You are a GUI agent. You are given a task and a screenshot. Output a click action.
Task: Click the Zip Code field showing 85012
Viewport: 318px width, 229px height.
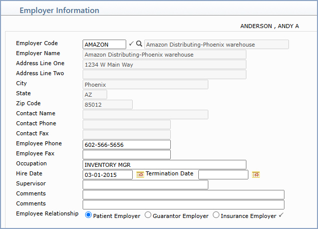tap(108, 104)
